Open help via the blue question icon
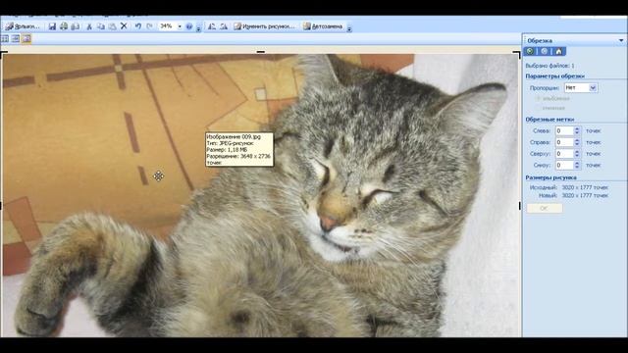Image resolution: width=628 pixels, height=353 pixels. pos(189,26)
